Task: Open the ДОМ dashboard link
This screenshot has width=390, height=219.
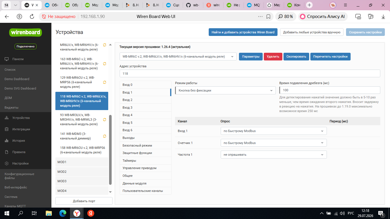Action: point(9,98)
